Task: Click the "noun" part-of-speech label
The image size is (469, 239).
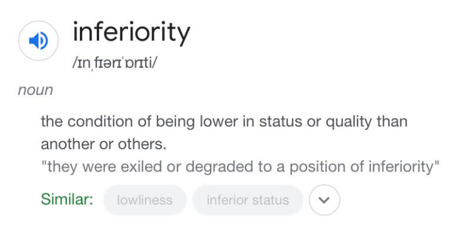Action: pyautogui.click(x=35, y=90)
